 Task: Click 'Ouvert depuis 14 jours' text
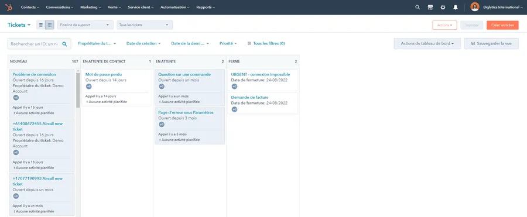106,80
